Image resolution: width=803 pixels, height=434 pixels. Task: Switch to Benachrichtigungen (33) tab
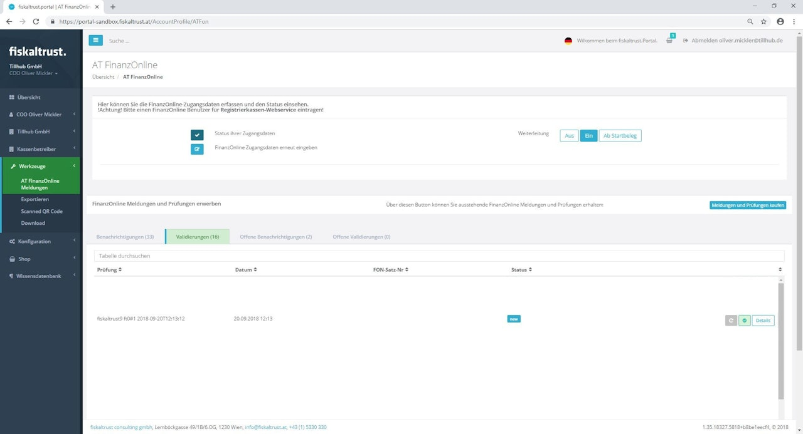coord(125,237)
